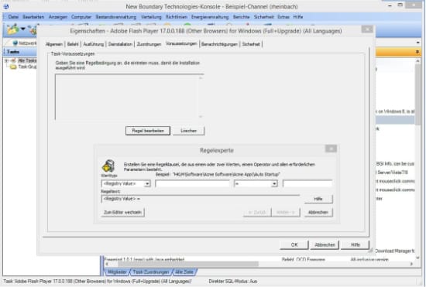
Task: Click the status bar Task Adobe Flash Player text
Action: [x=98, y=282]
